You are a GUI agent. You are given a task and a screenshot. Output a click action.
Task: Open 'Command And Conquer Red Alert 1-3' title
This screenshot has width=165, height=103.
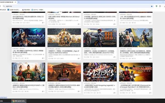[x=135, y=86]
